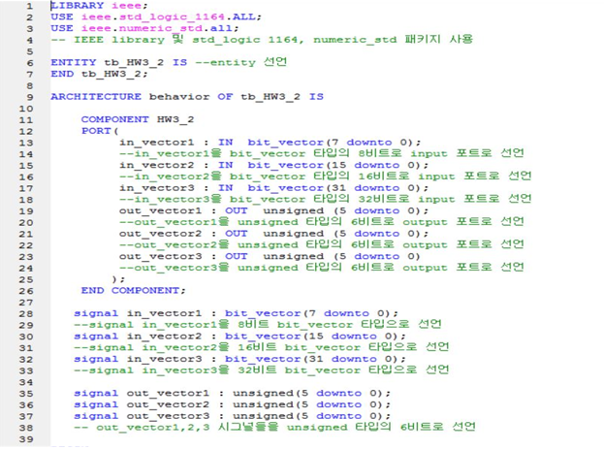The height and width of the screenshot is (450, 604).
Task: Click the 'COMPONENT HW3_2' declaration line
Action: (x=138, y=119)
